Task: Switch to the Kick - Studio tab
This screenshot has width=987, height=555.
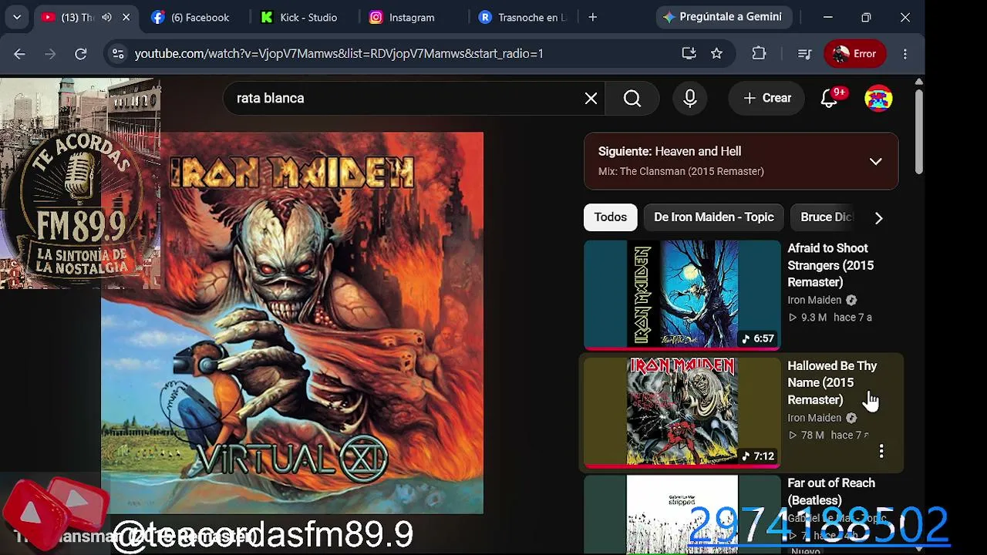Action: (x=301, y=17)
